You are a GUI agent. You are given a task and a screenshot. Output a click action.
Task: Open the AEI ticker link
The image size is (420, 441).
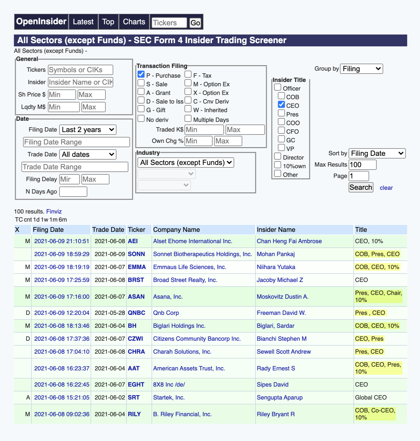(133, 241)
